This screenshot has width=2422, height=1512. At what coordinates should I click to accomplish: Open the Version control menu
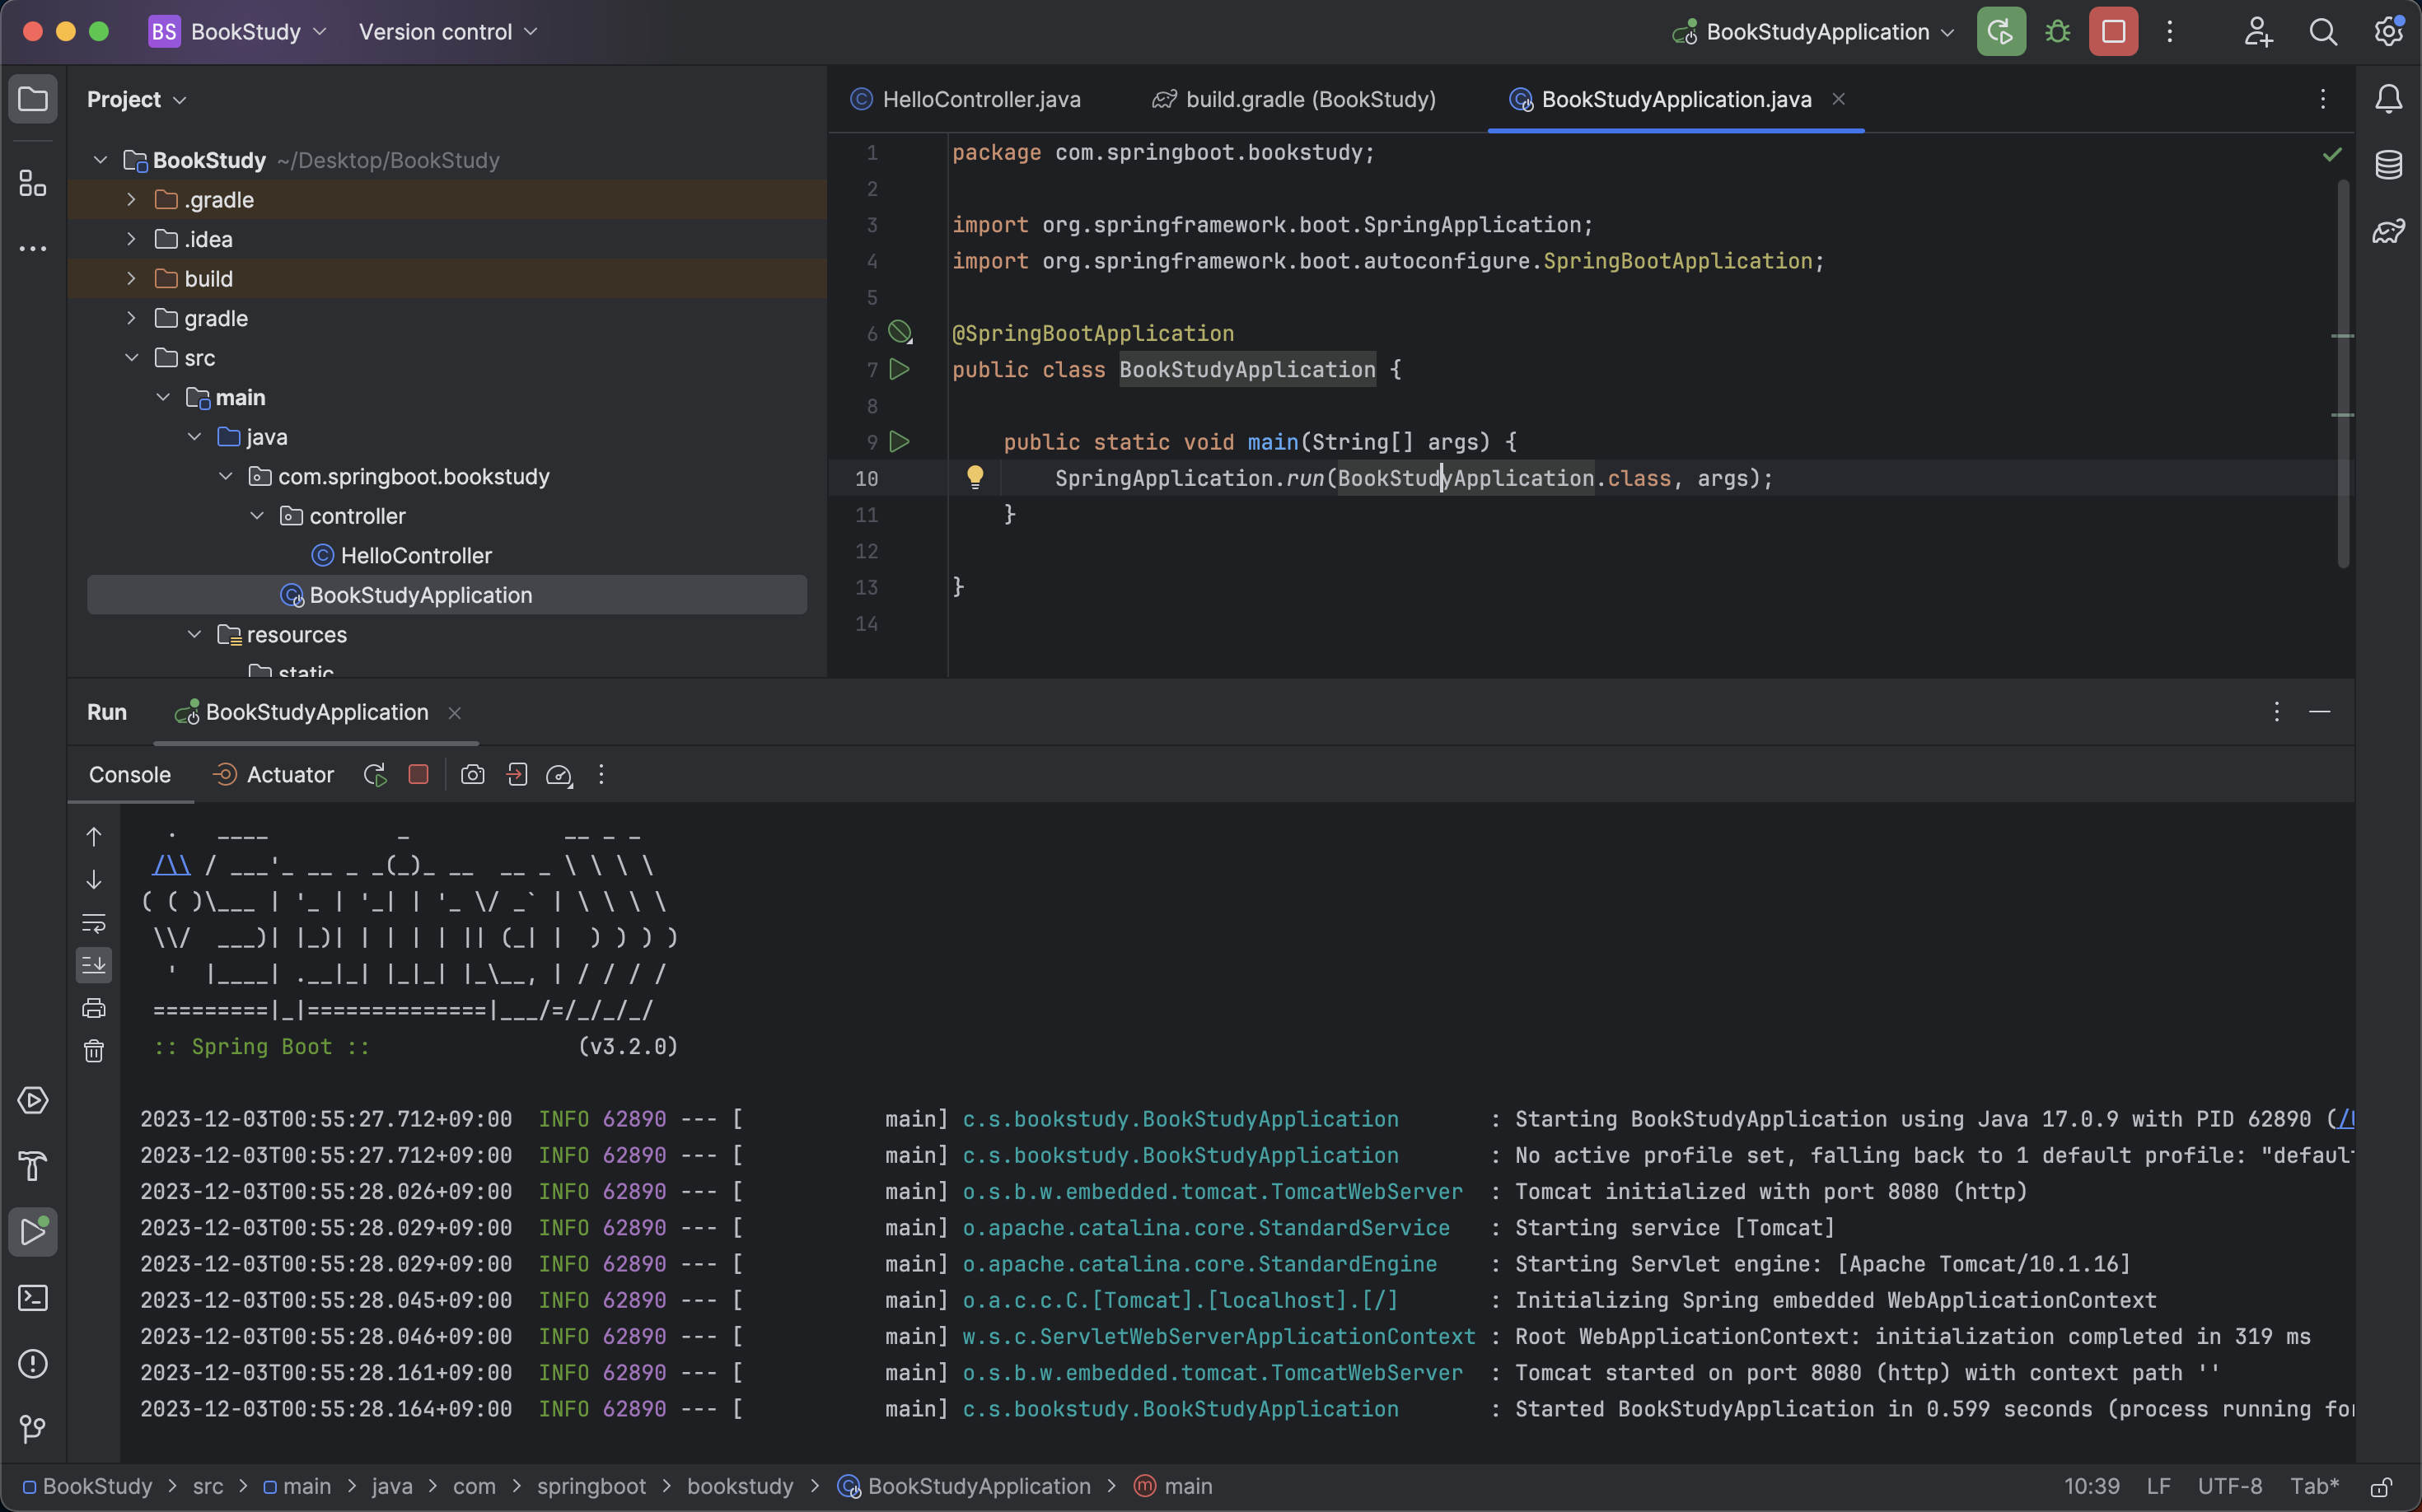[447, 32]
